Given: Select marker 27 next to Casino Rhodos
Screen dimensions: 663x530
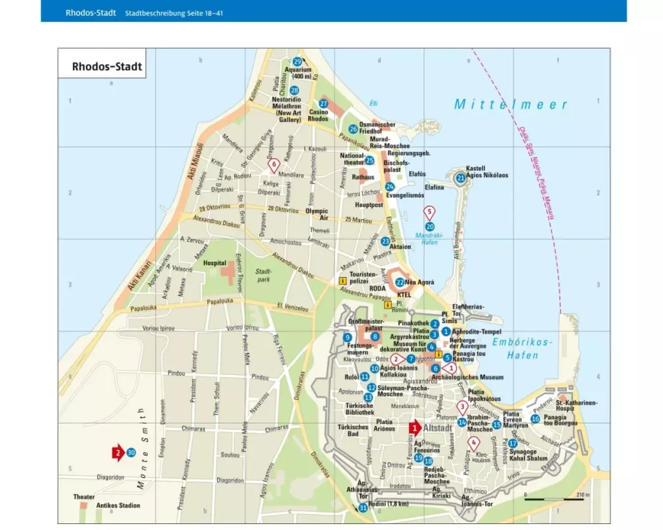Looking at the screenshot, I should tap(324, 104).
